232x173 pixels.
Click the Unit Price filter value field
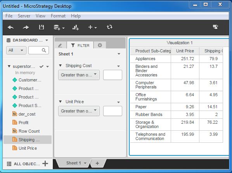click(x=113, y=111)
